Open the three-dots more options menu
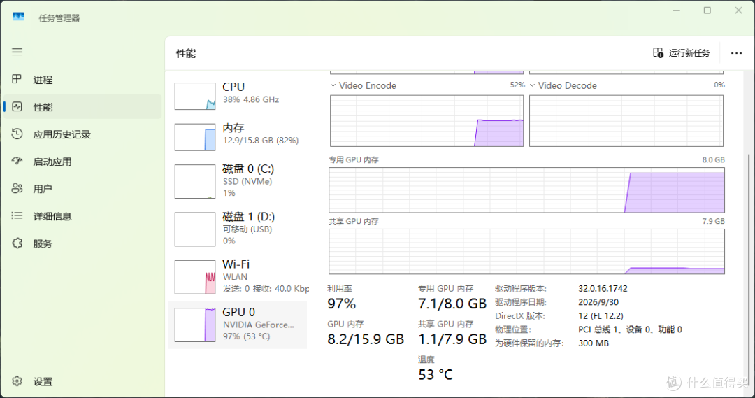The image size is (755, 398). pos(736,53)
